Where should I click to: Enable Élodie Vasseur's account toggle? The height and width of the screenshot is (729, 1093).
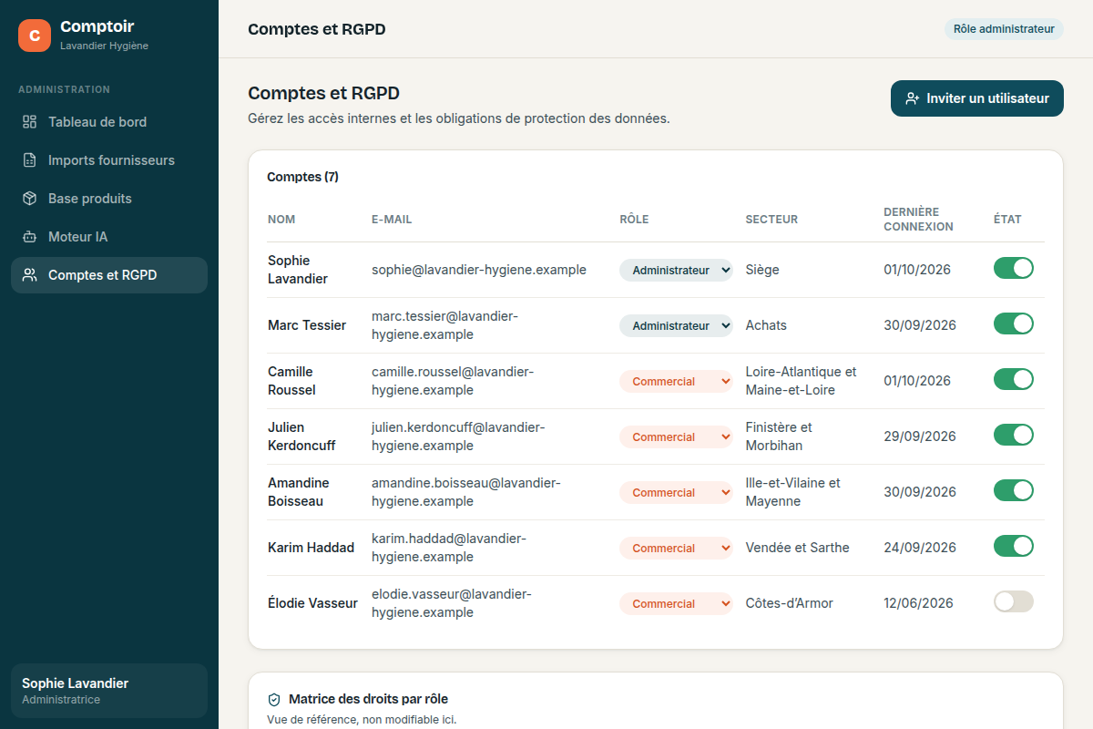[1014, 601]
